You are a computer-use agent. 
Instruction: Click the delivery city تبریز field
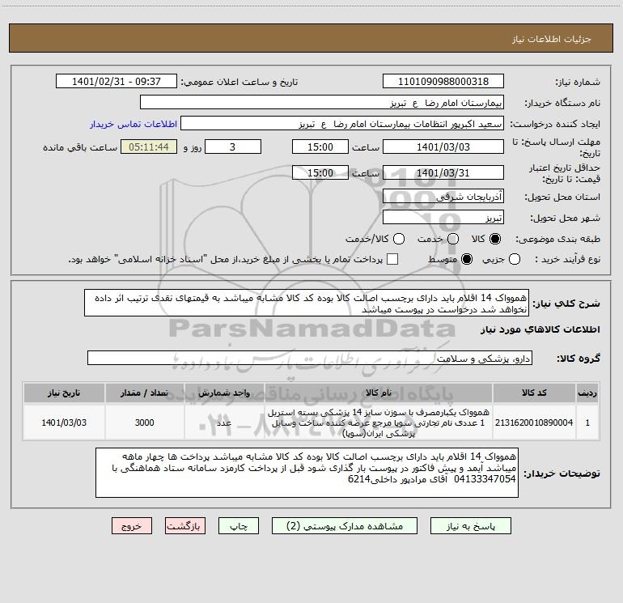pyautogui.click(x=443, y=218)
